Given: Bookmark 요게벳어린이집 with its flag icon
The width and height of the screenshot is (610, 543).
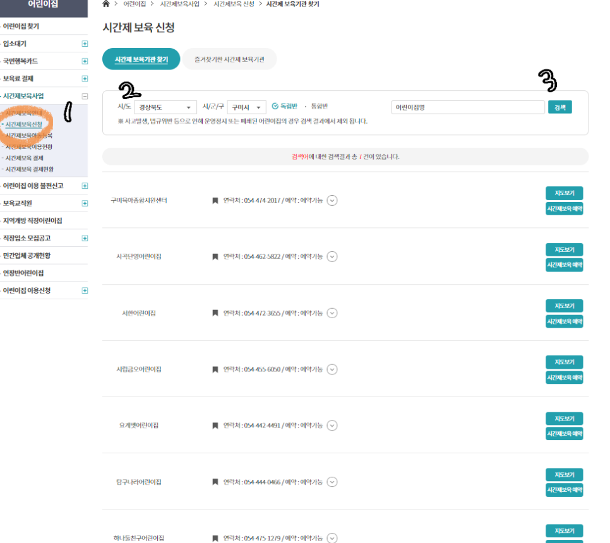Looking at the screenshot, I should pyautogui.click(x=215, y=426).
